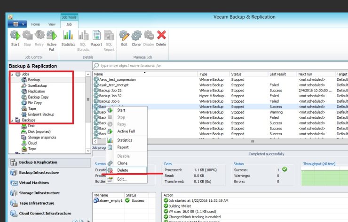Select the Backup Job 6 row
The height and width of the screenshot is (222, 348).
tap(221, 101)
